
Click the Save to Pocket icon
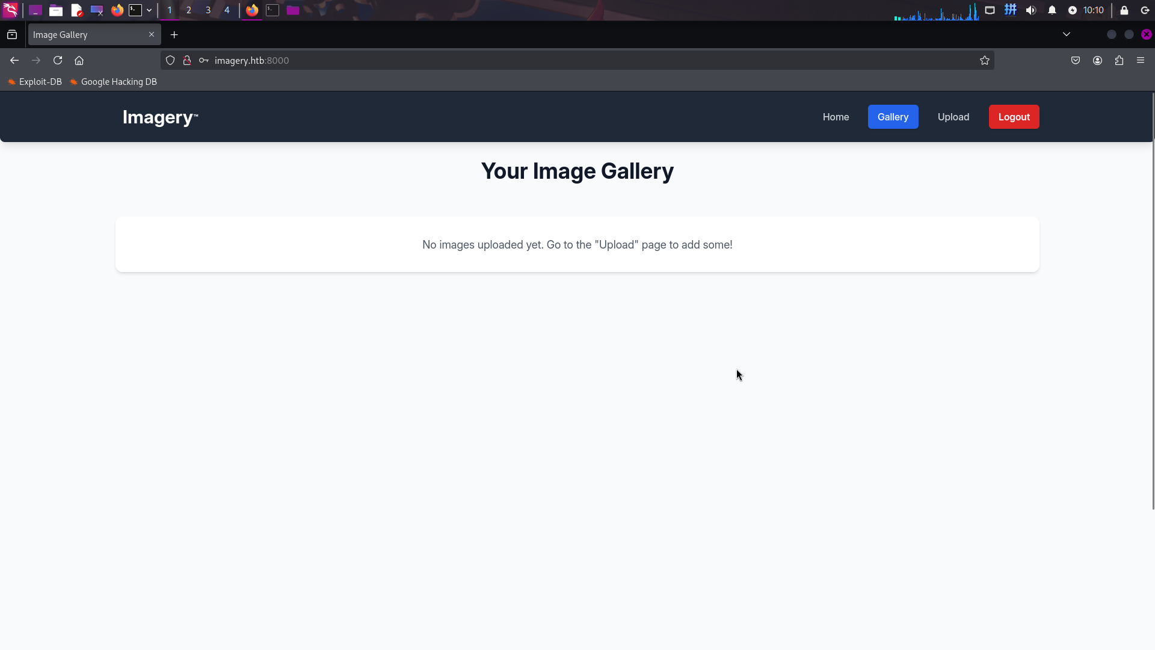[x=1076, y=60]
